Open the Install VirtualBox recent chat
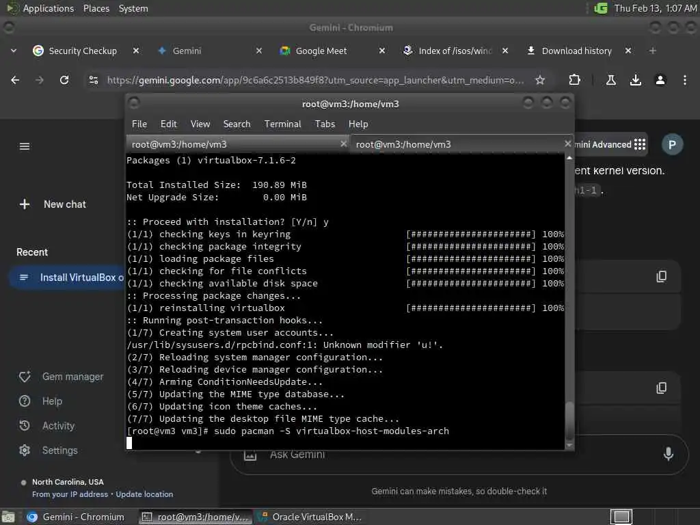The image size is (700, 525). [67, 278]
